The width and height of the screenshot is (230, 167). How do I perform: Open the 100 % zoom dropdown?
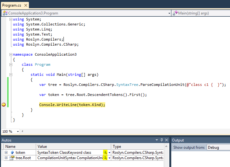pyautogui.click(x=18, y=131)
